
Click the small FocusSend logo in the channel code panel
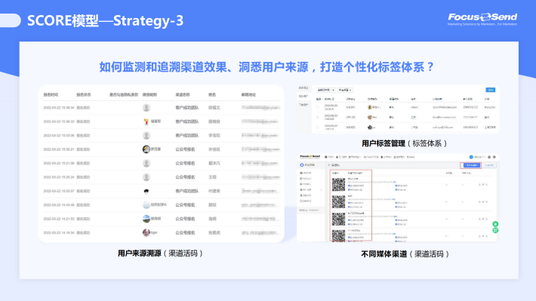[310, 156]
